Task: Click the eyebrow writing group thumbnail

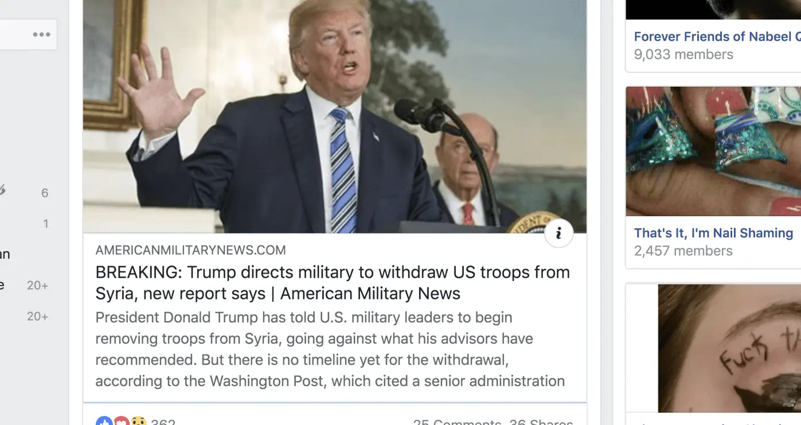Action: [x=729, y=348]
